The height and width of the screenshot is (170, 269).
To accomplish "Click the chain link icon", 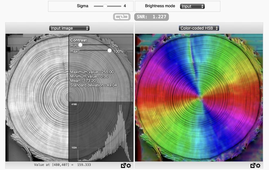I will point(122,17).
